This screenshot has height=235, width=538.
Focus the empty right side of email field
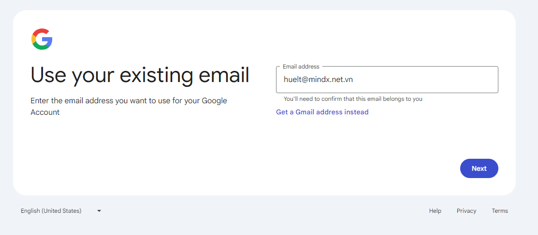435,80
